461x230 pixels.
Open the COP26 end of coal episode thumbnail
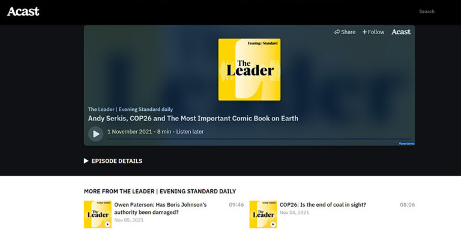(x=263, y=214)
